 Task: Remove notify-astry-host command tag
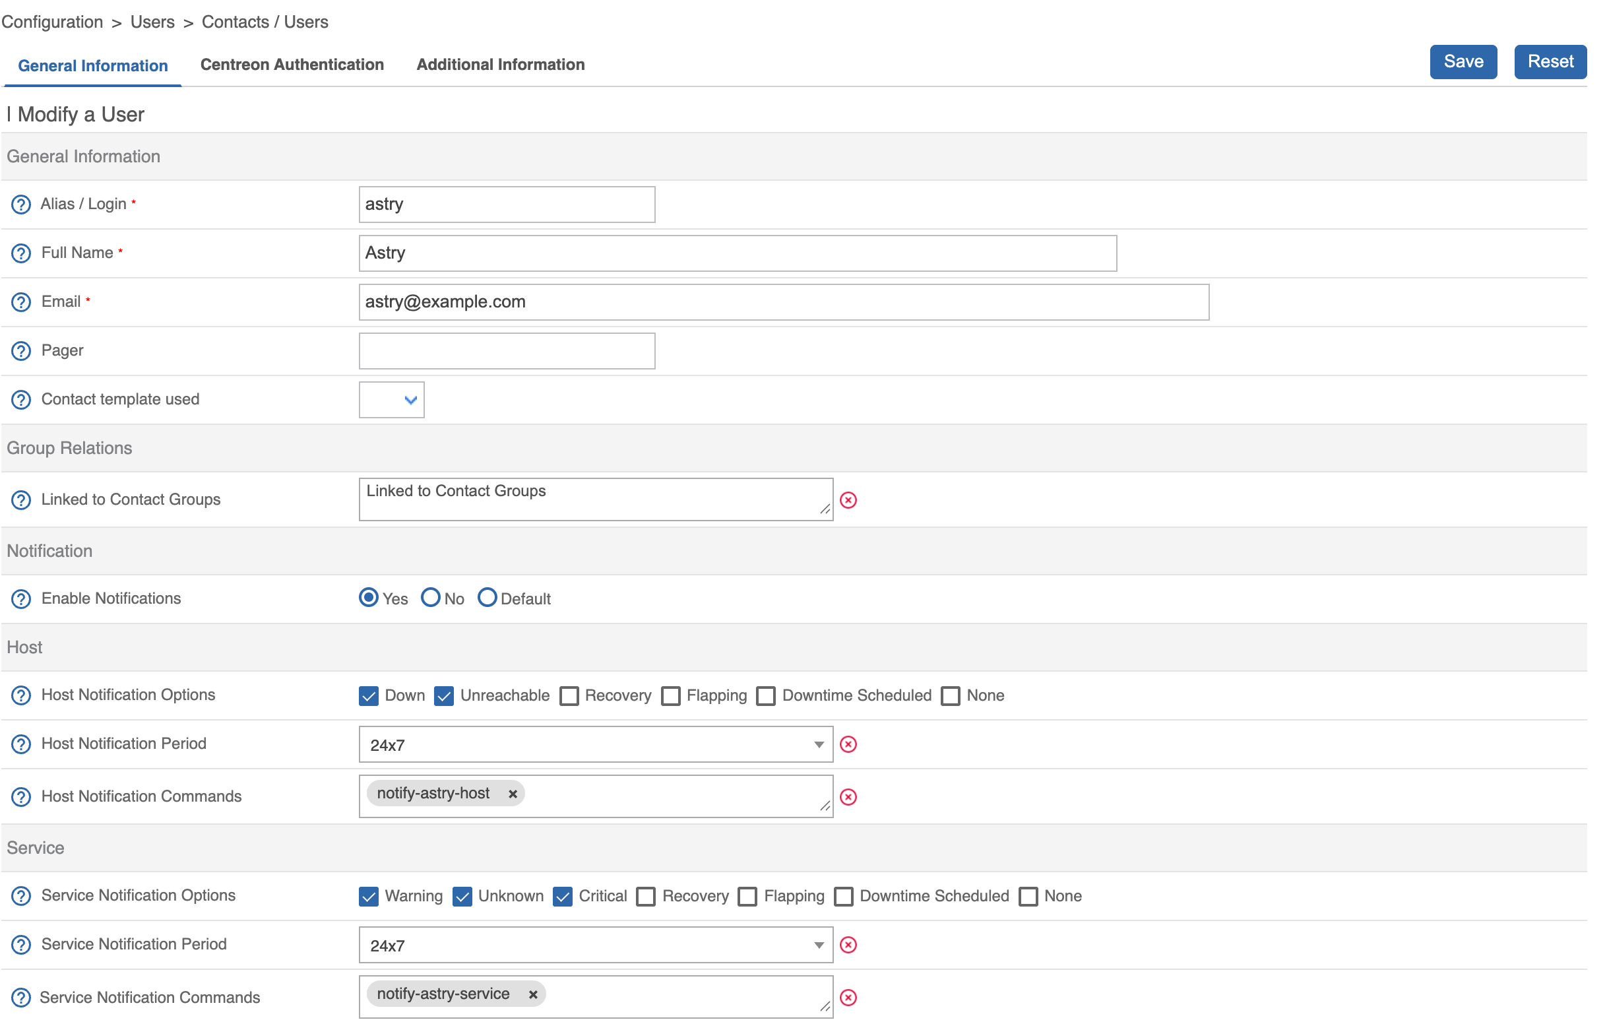[x=512, y=794]
